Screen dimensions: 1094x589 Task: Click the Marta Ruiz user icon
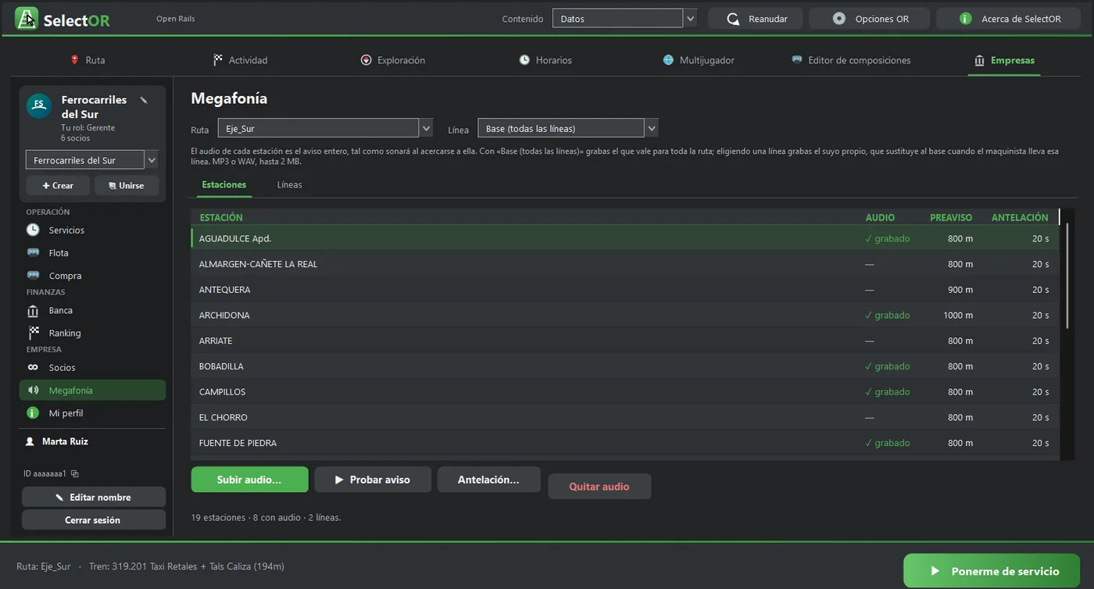tap(30, 441)
